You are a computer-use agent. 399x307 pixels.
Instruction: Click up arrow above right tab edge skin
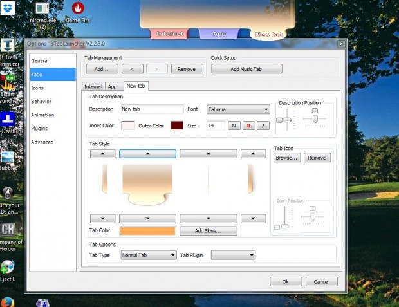253,154
